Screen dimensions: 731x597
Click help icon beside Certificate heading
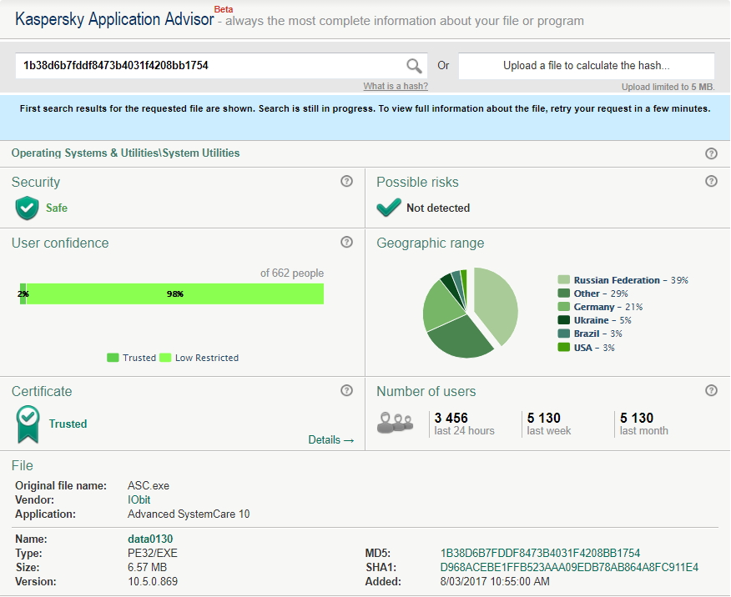coord(347,390)
